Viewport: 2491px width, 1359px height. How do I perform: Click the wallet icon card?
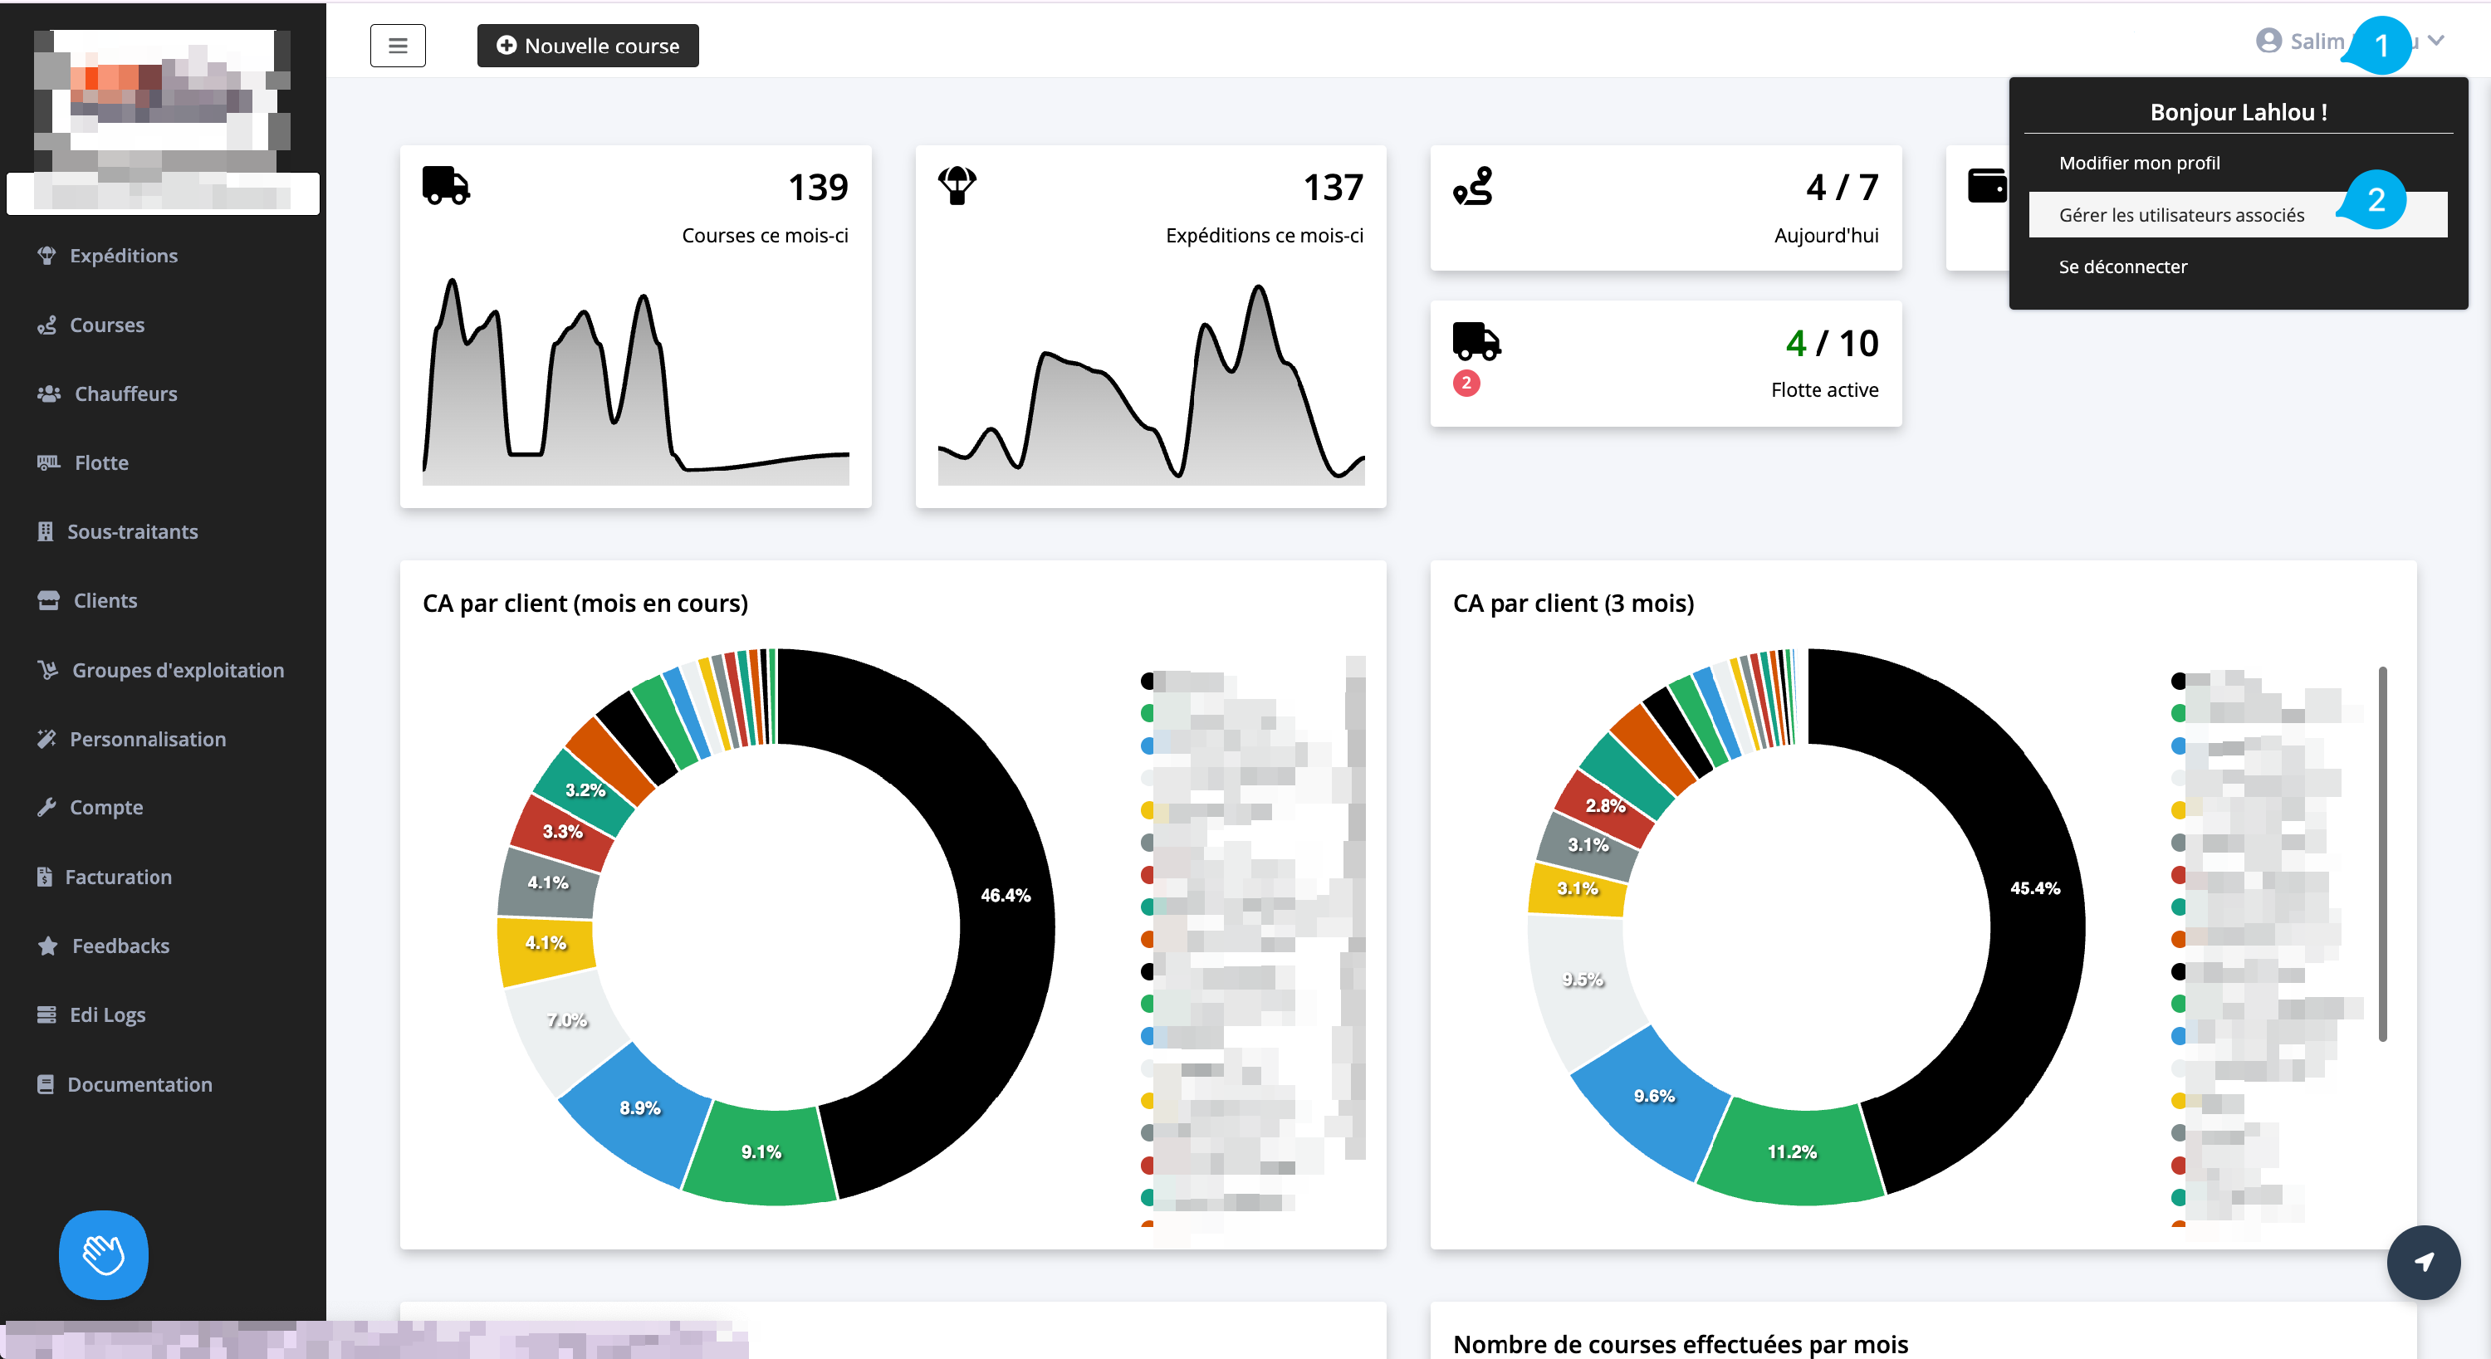[1985, 184]
